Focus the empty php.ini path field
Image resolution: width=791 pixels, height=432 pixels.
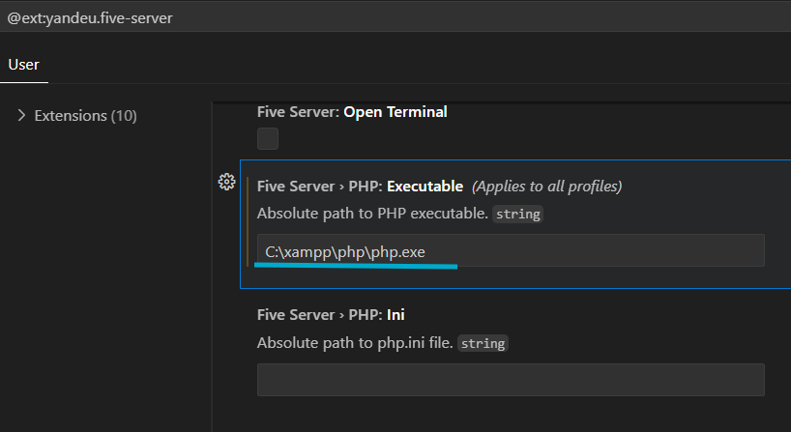511,380
